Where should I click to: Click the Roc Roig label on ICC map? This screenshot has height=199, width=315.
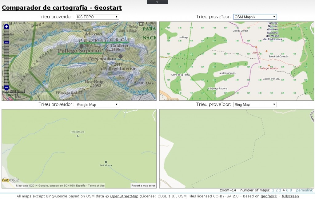click(x=94, y=82)
